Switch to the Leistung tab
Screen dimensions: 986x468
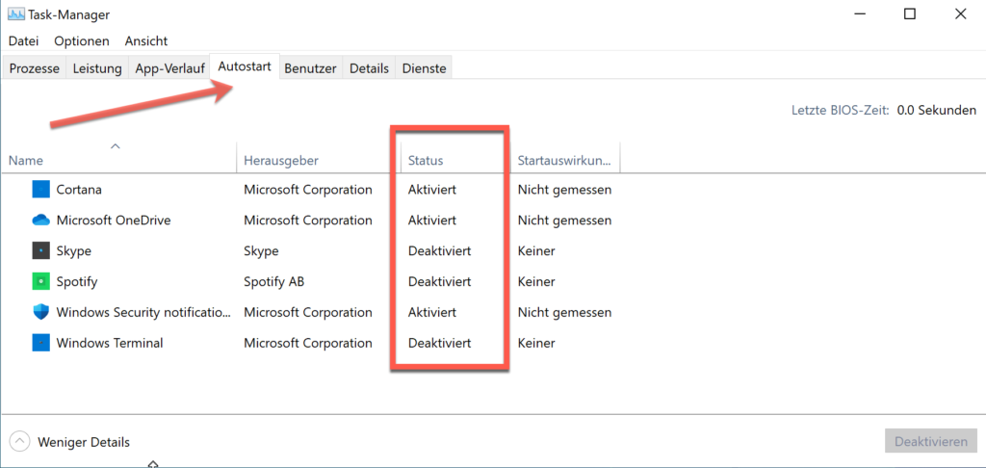pyautogui.click(x=97, y=68)
